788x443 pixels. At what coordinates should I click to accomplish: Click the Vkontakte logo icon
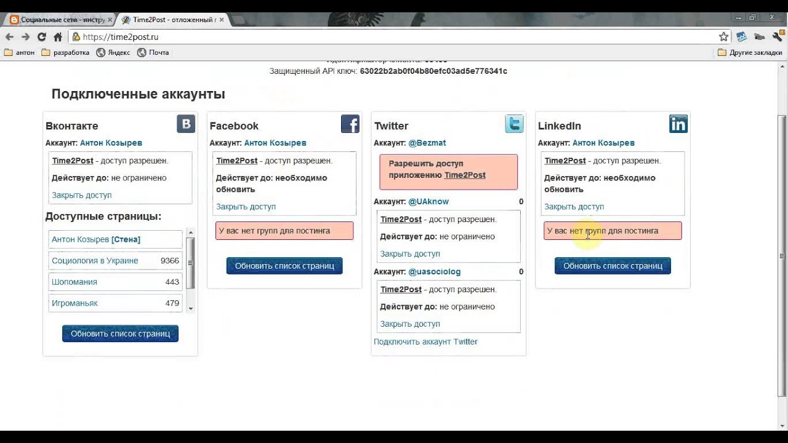pyautogui.click(x=186, y=124)
